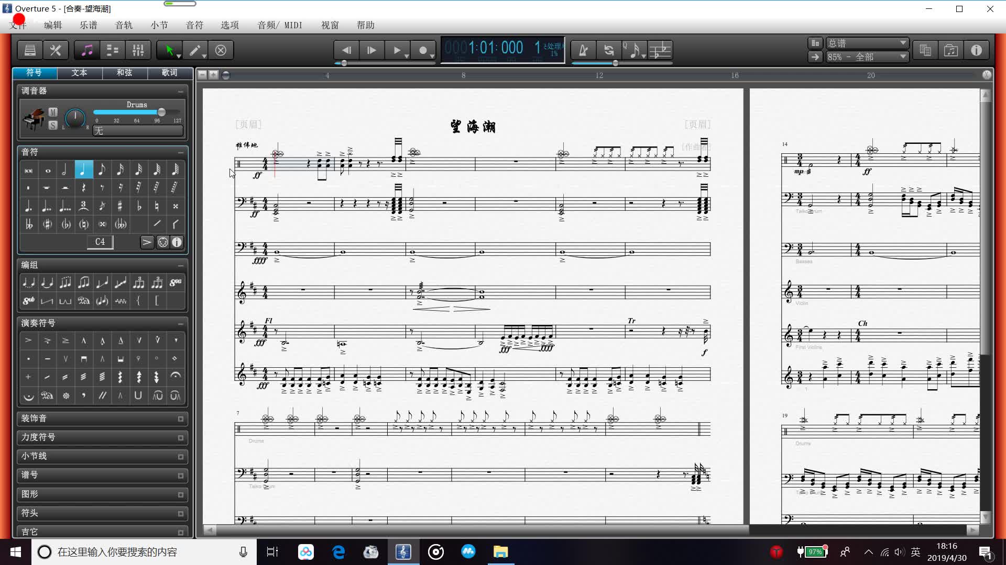Screen dimensions: 1006x565
Task: Select the eighth note in the 音符 palette
Action: point(102,170)
